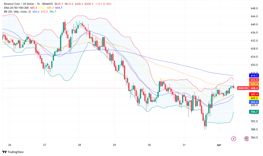This screenshot has height=156, width=263.
Task: Click the orange 609.4 price axis tag
Action: 254,84
